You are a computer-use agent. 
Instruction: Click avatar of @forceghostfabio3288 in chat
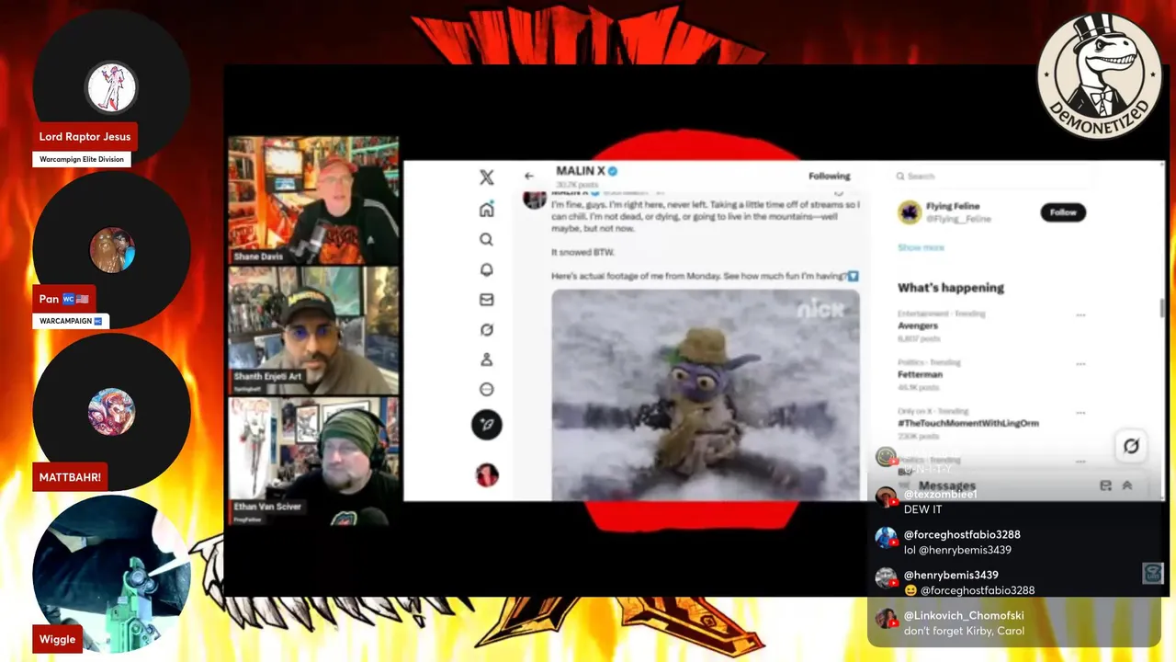coord(886,538)
